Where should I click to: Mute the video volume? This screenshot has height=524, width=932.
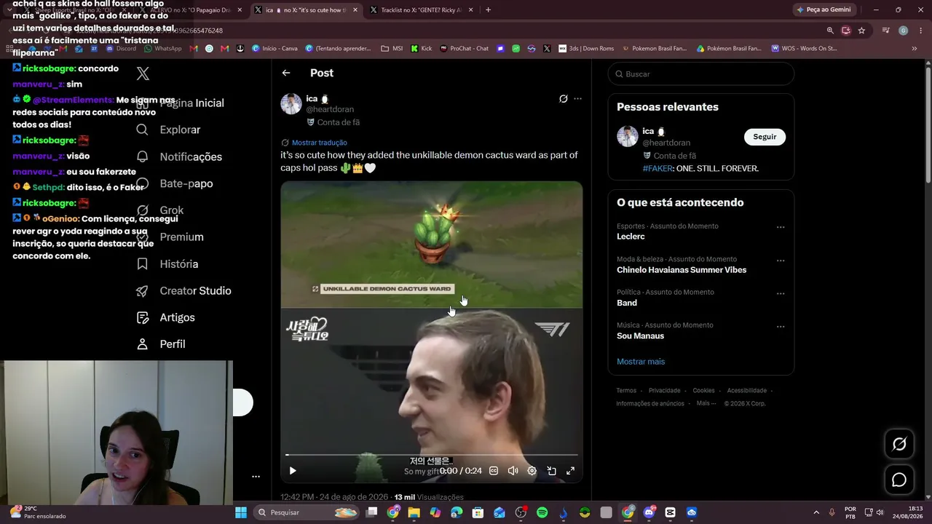pyautogui.click(x=513, y=471)
